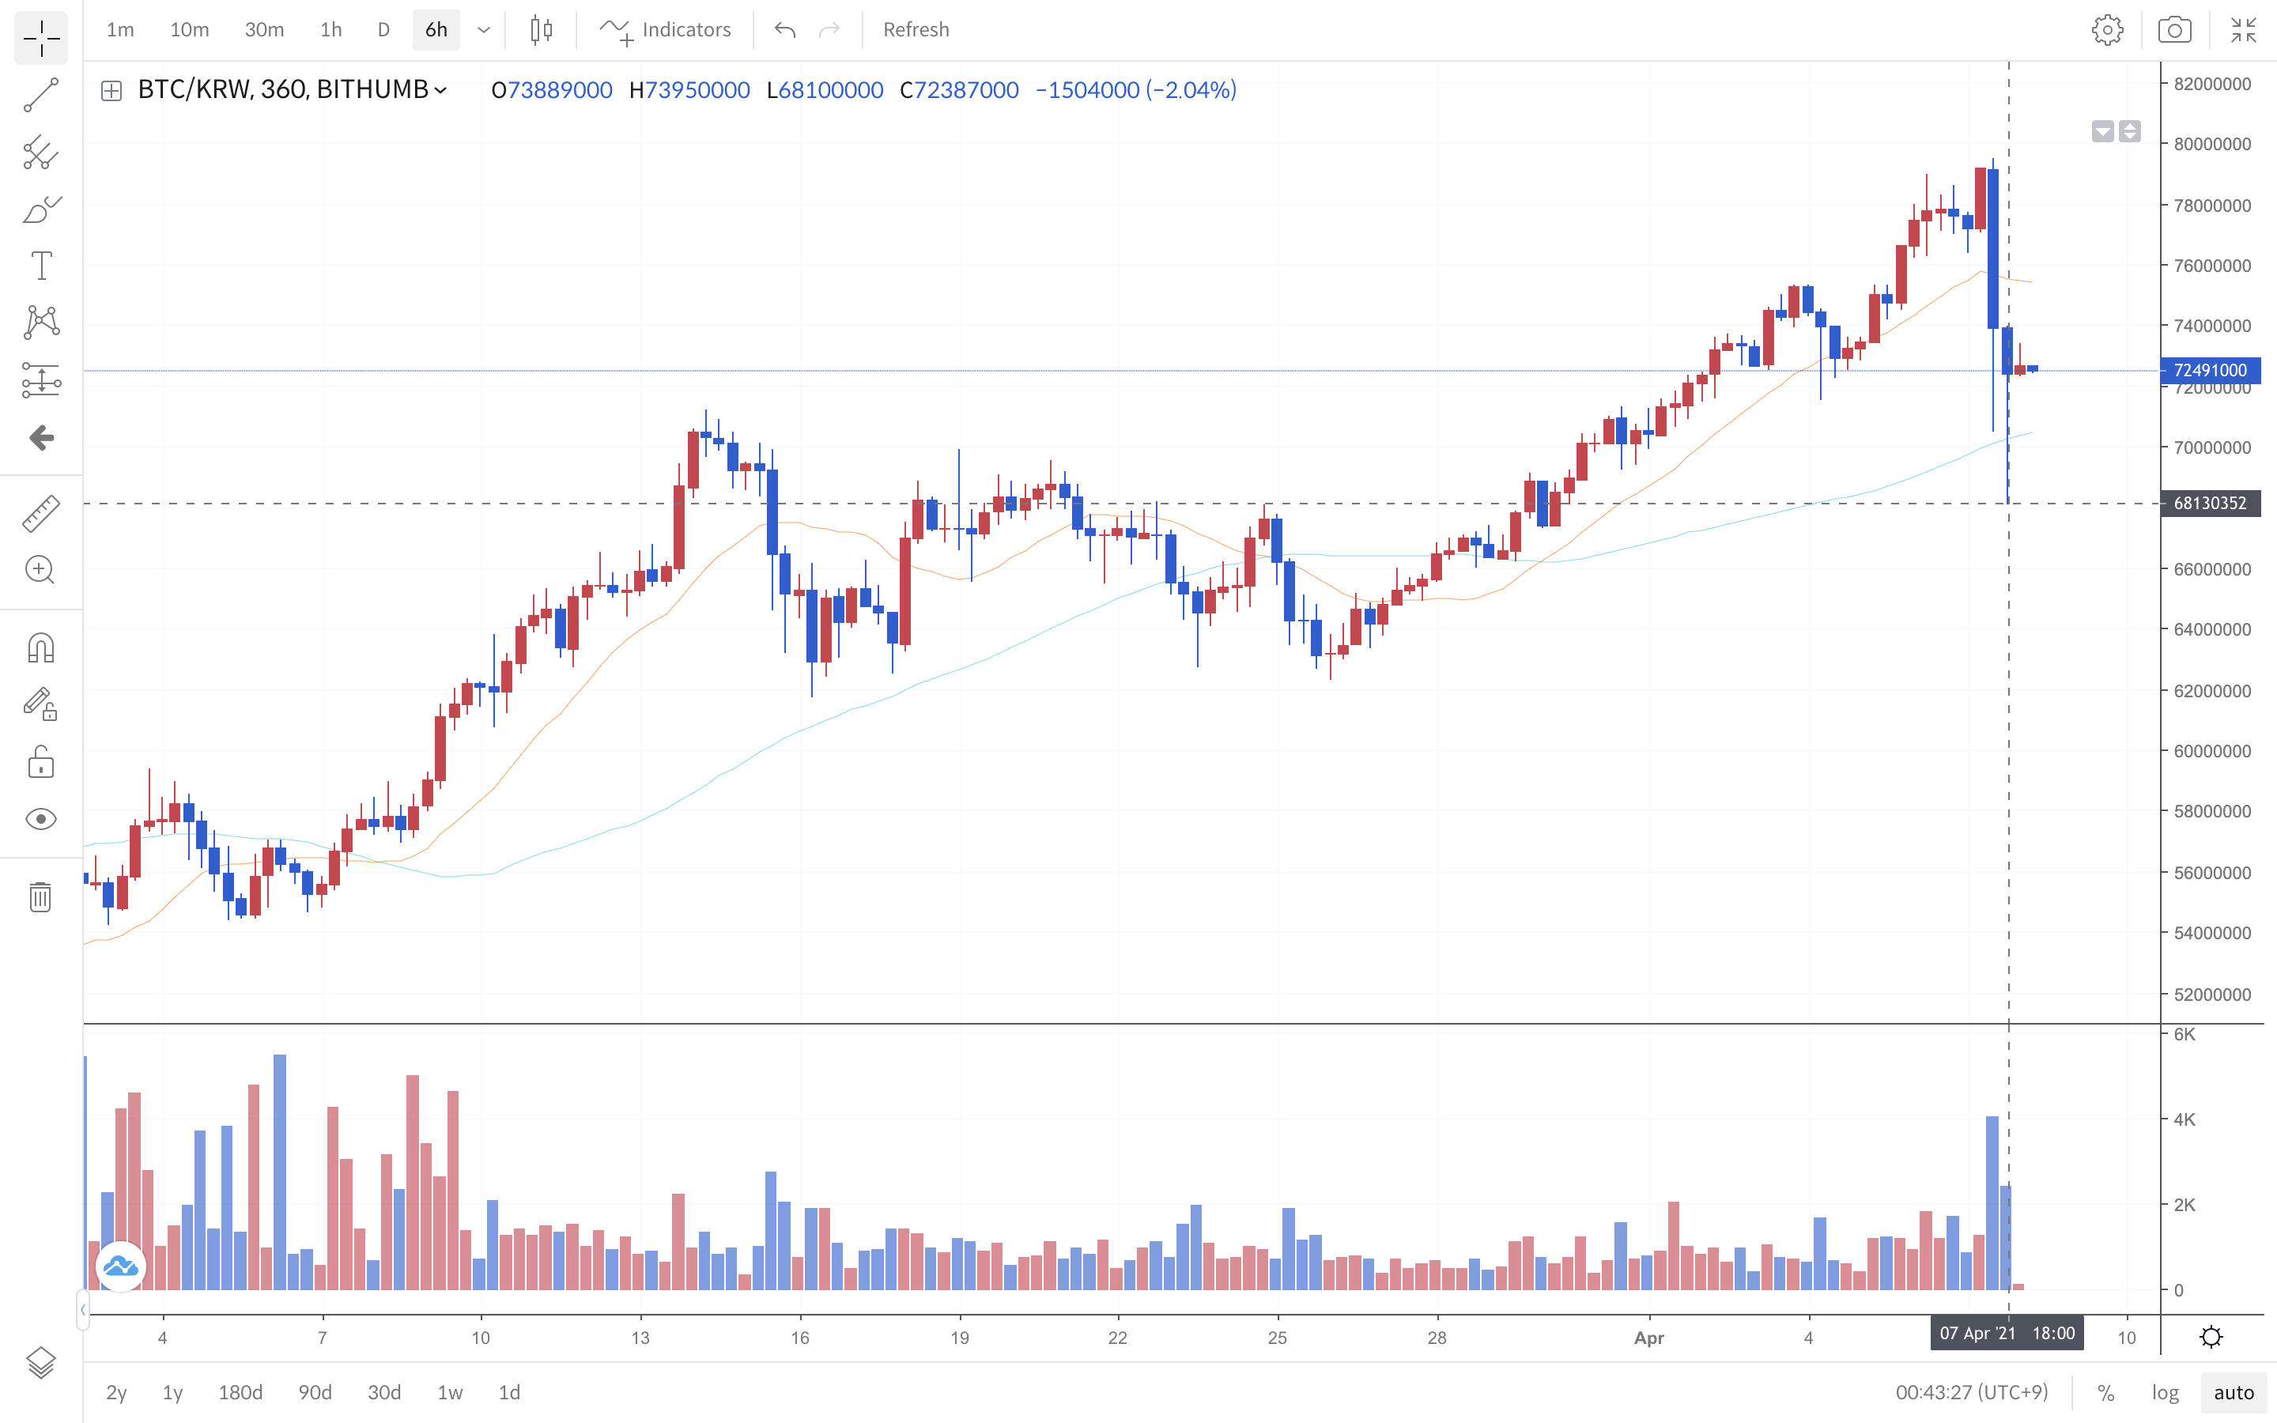Hide all drawings with the eye icon
2277x1423 pixels.
(x=40, y=819)
